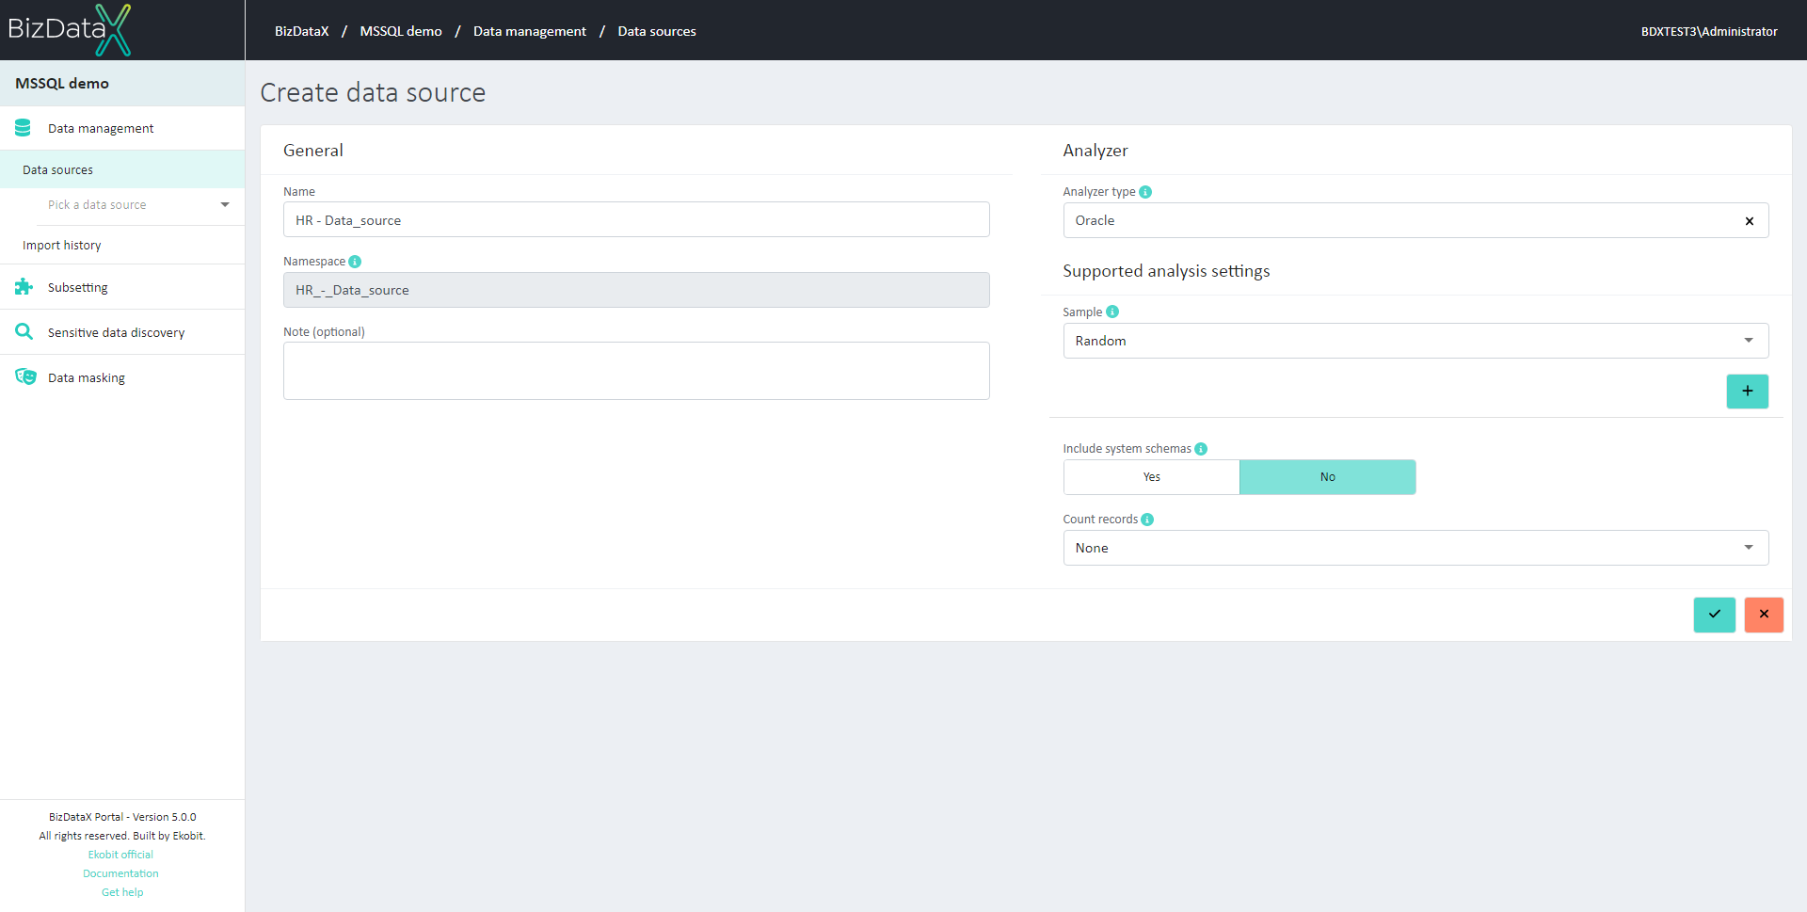Viewport: 1807px width, 912px height.
Task: Open the Data masking section
Action: click(122, 377)
